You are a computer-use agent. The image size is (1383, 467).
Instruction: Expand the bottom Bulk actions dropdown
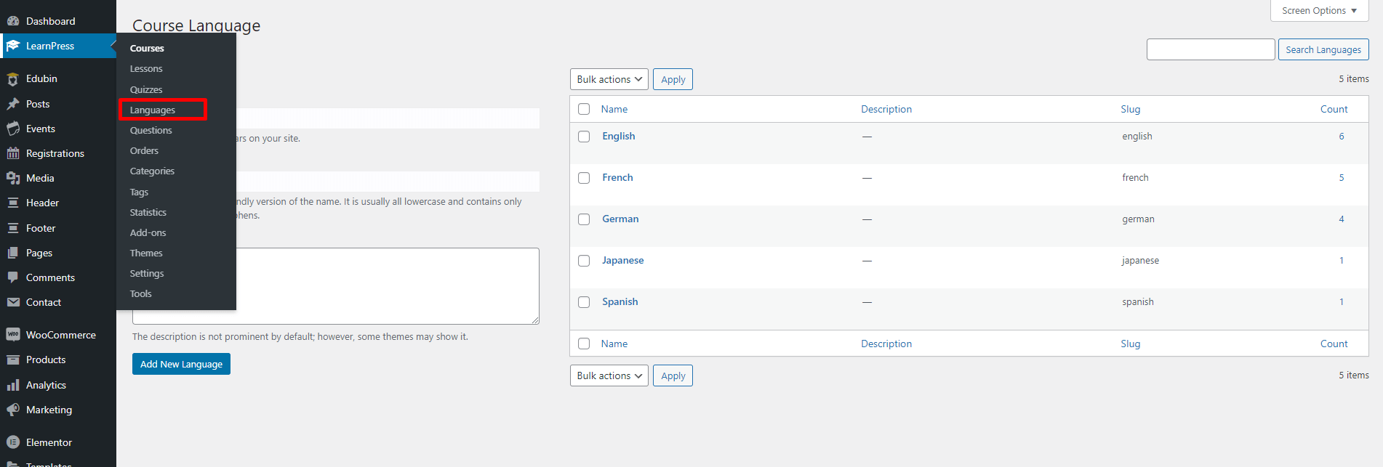[609, 375]
